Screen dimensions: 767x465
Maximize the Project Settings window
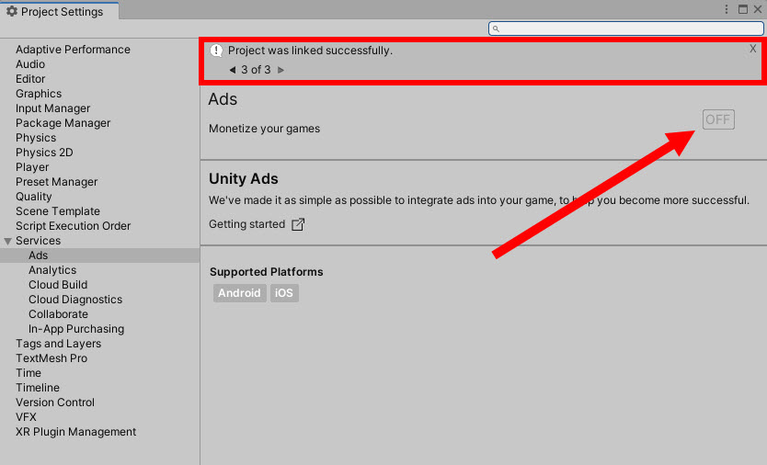pos(742,9)
